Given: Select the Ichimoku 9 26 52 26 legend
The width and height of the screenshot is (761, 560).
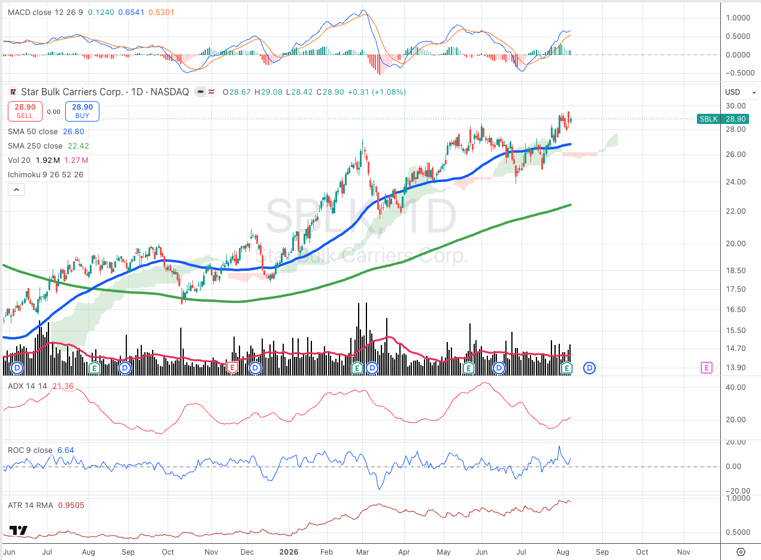Looking at the screenshot, I should point(46,174).
